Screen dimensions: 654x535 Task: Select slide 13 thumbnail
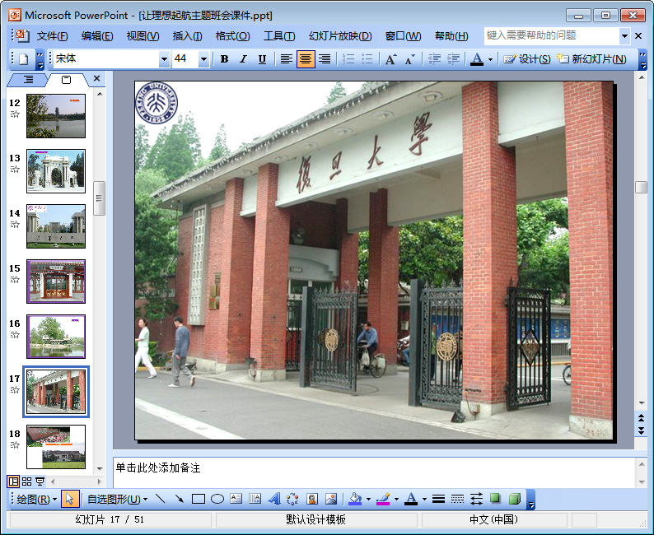click(56, 171)
